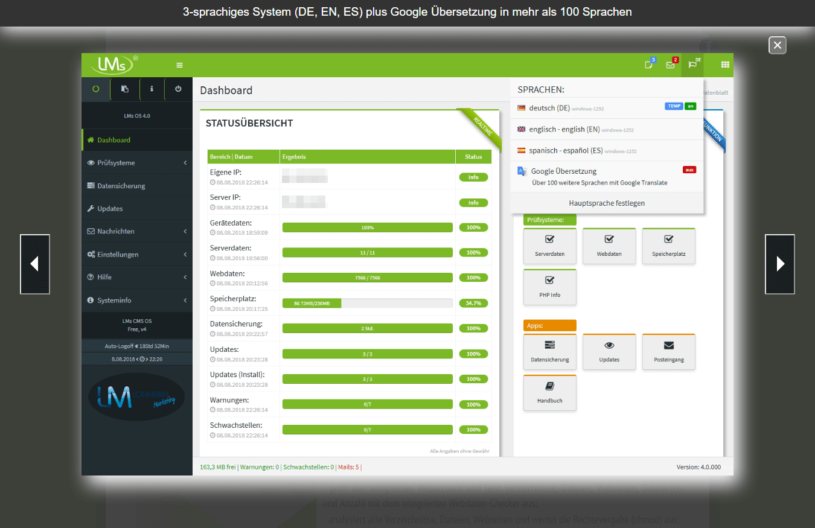Viewport: 815px width, 528px height.
Task: Expand the Prüfsysteme sidebar menu
Action: click(137, 163)
